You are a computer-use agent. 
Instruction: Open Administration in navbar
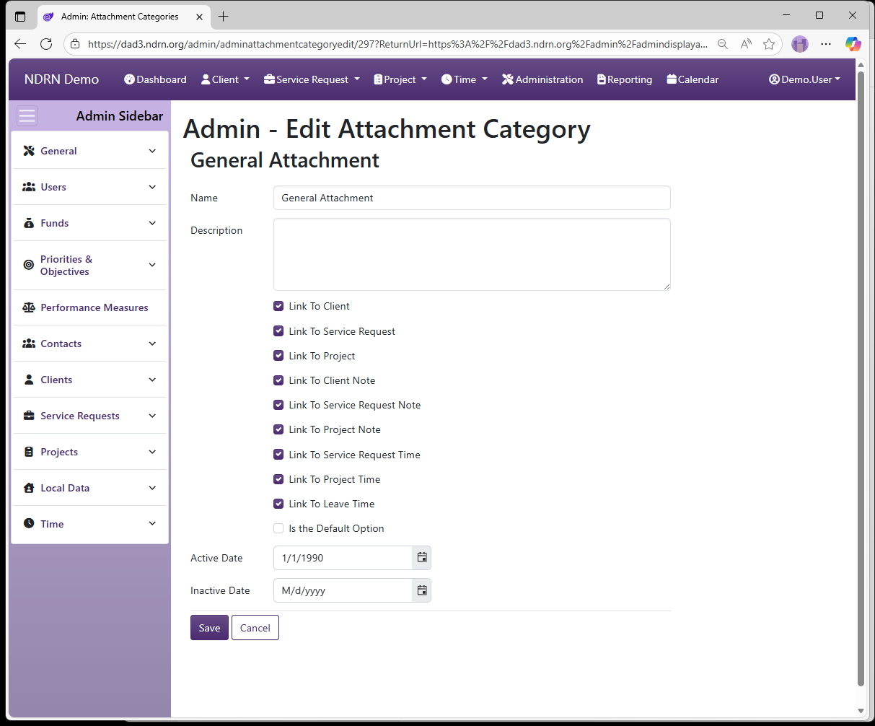tap(542, 79)
